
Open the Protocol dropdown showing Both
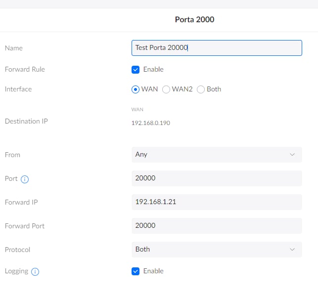[x=217, y=250]
